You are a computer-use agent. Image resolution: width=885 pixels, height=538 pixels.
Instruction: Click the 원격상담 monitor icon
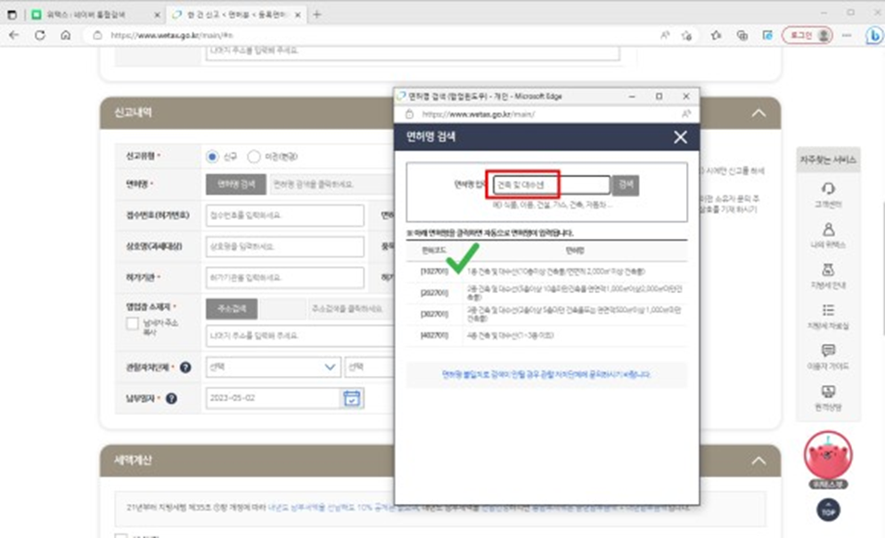(x=829, y=392)
